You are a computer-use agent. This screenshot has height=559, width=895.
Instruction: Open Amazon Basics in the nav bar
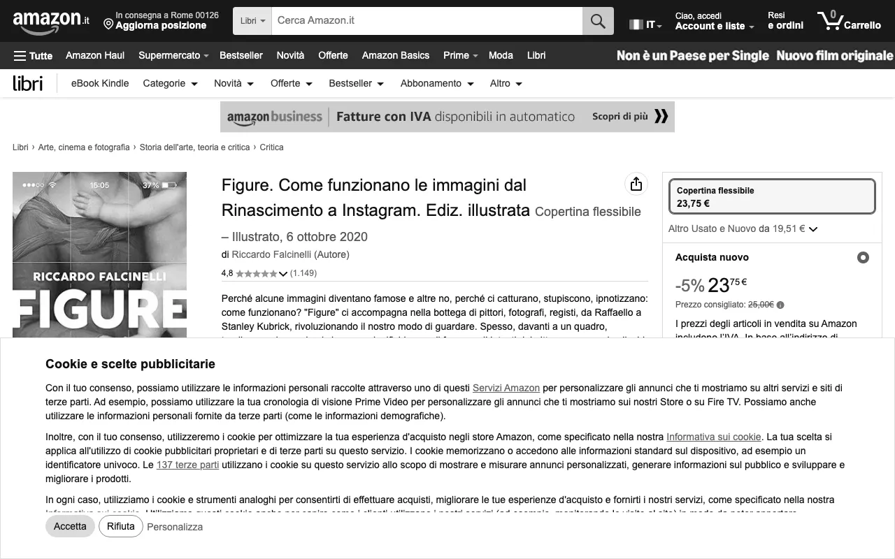click(396, 55)
